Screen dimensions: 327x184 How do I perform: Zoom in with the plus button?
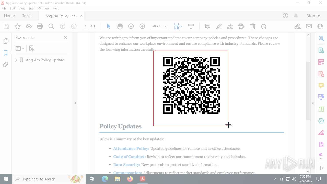[x=142, y=26]
